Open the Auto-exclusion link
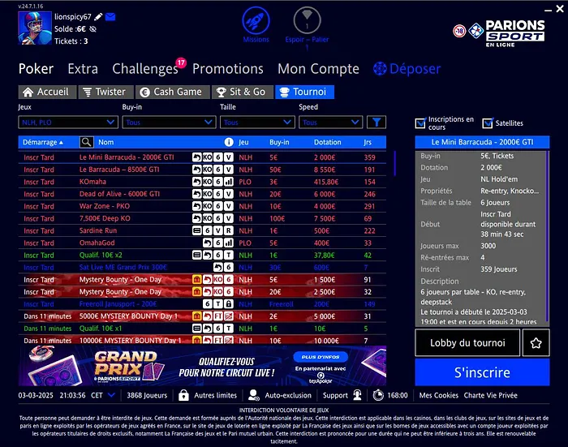568x447 pixels. point(279,395)
